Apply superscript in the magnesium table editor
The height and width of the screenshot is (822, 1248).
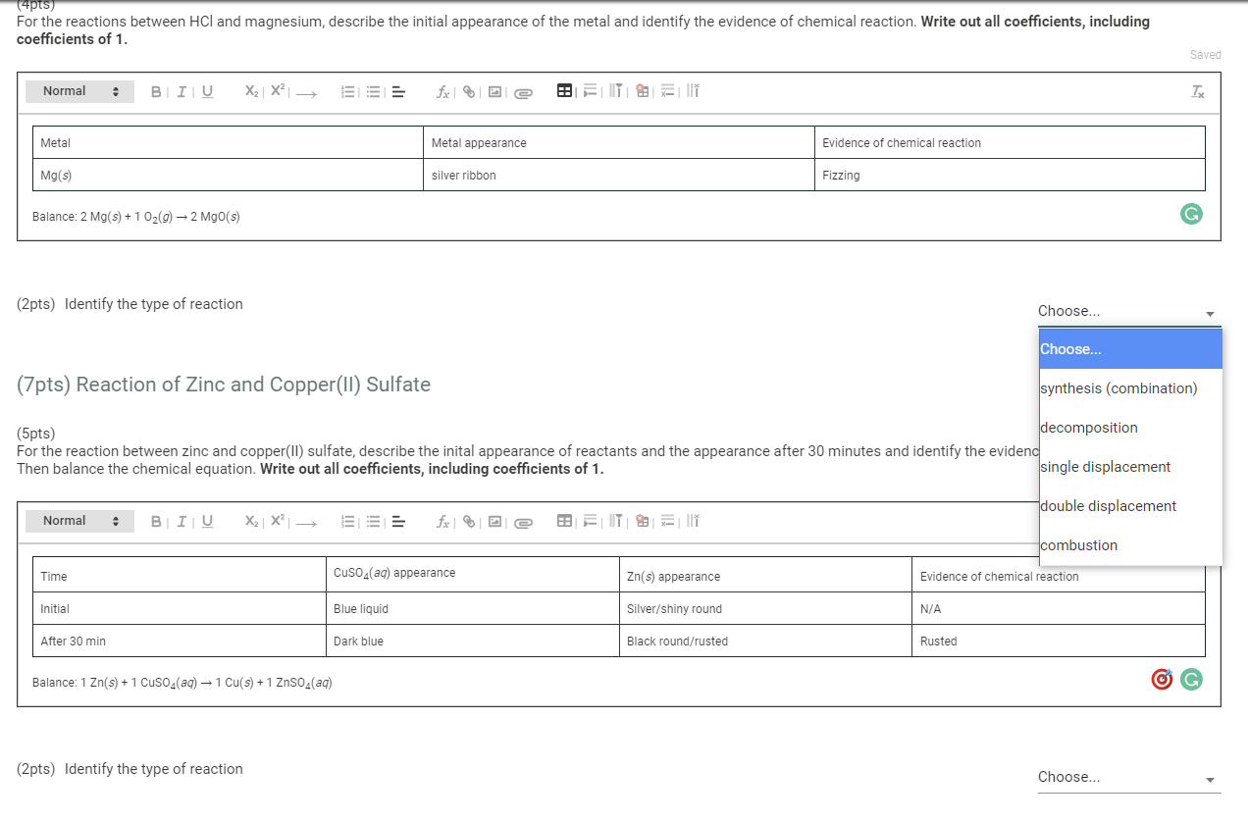click(x=278, y=91)
